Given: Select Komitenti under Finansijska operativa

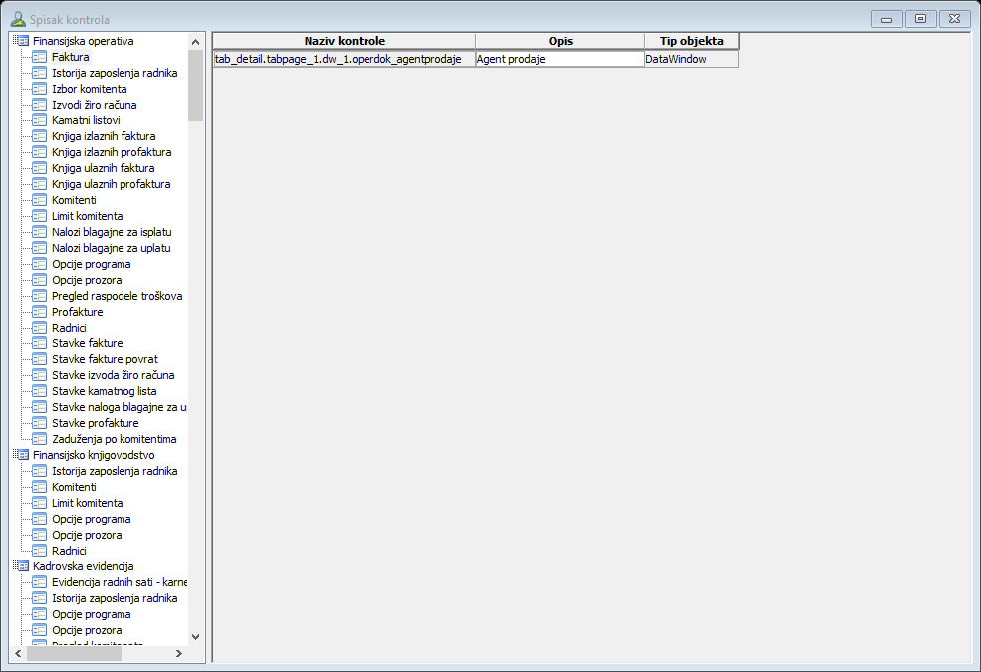Looking at the screenshot, I should 74,200.
